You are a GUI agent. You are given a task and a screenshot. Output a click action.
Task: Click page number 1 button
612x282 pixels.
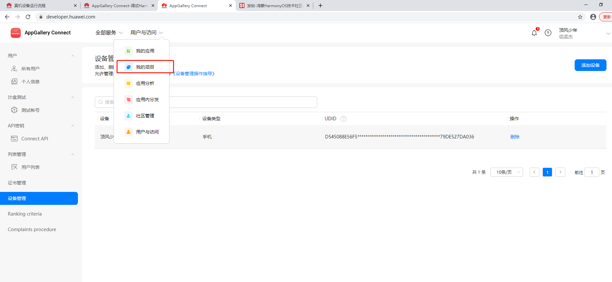(x=547, y=172)
